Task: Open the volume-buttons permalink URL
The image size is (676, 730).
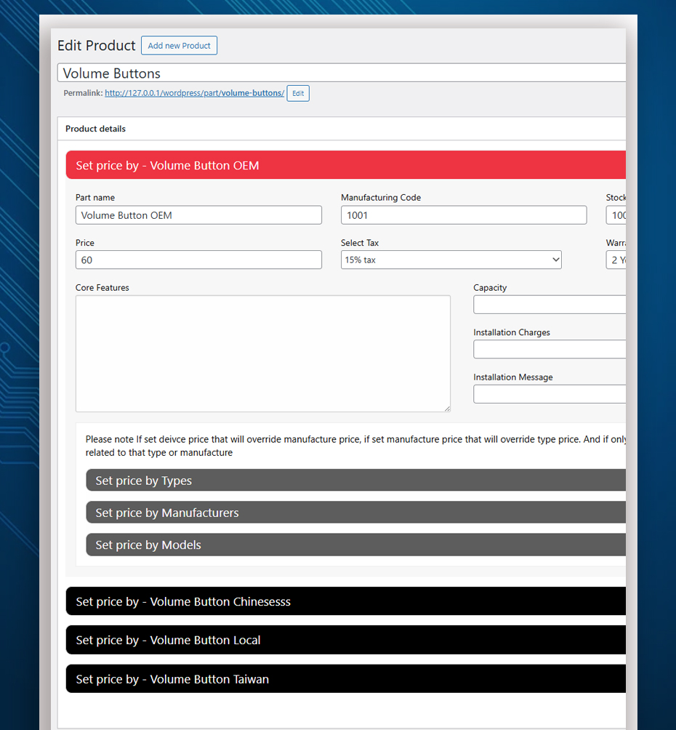Action: [194, 93]
